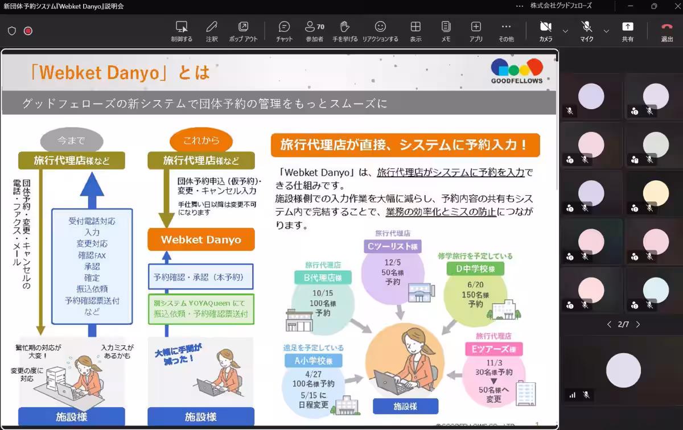Click the 今まで gray oval label
This screenshot has width=683, height=430.
point(71,140)
